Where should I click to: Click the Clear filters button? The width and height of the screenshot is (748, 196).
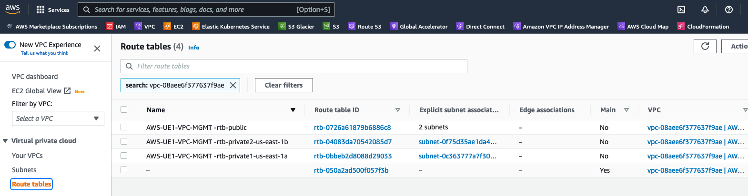284,85
